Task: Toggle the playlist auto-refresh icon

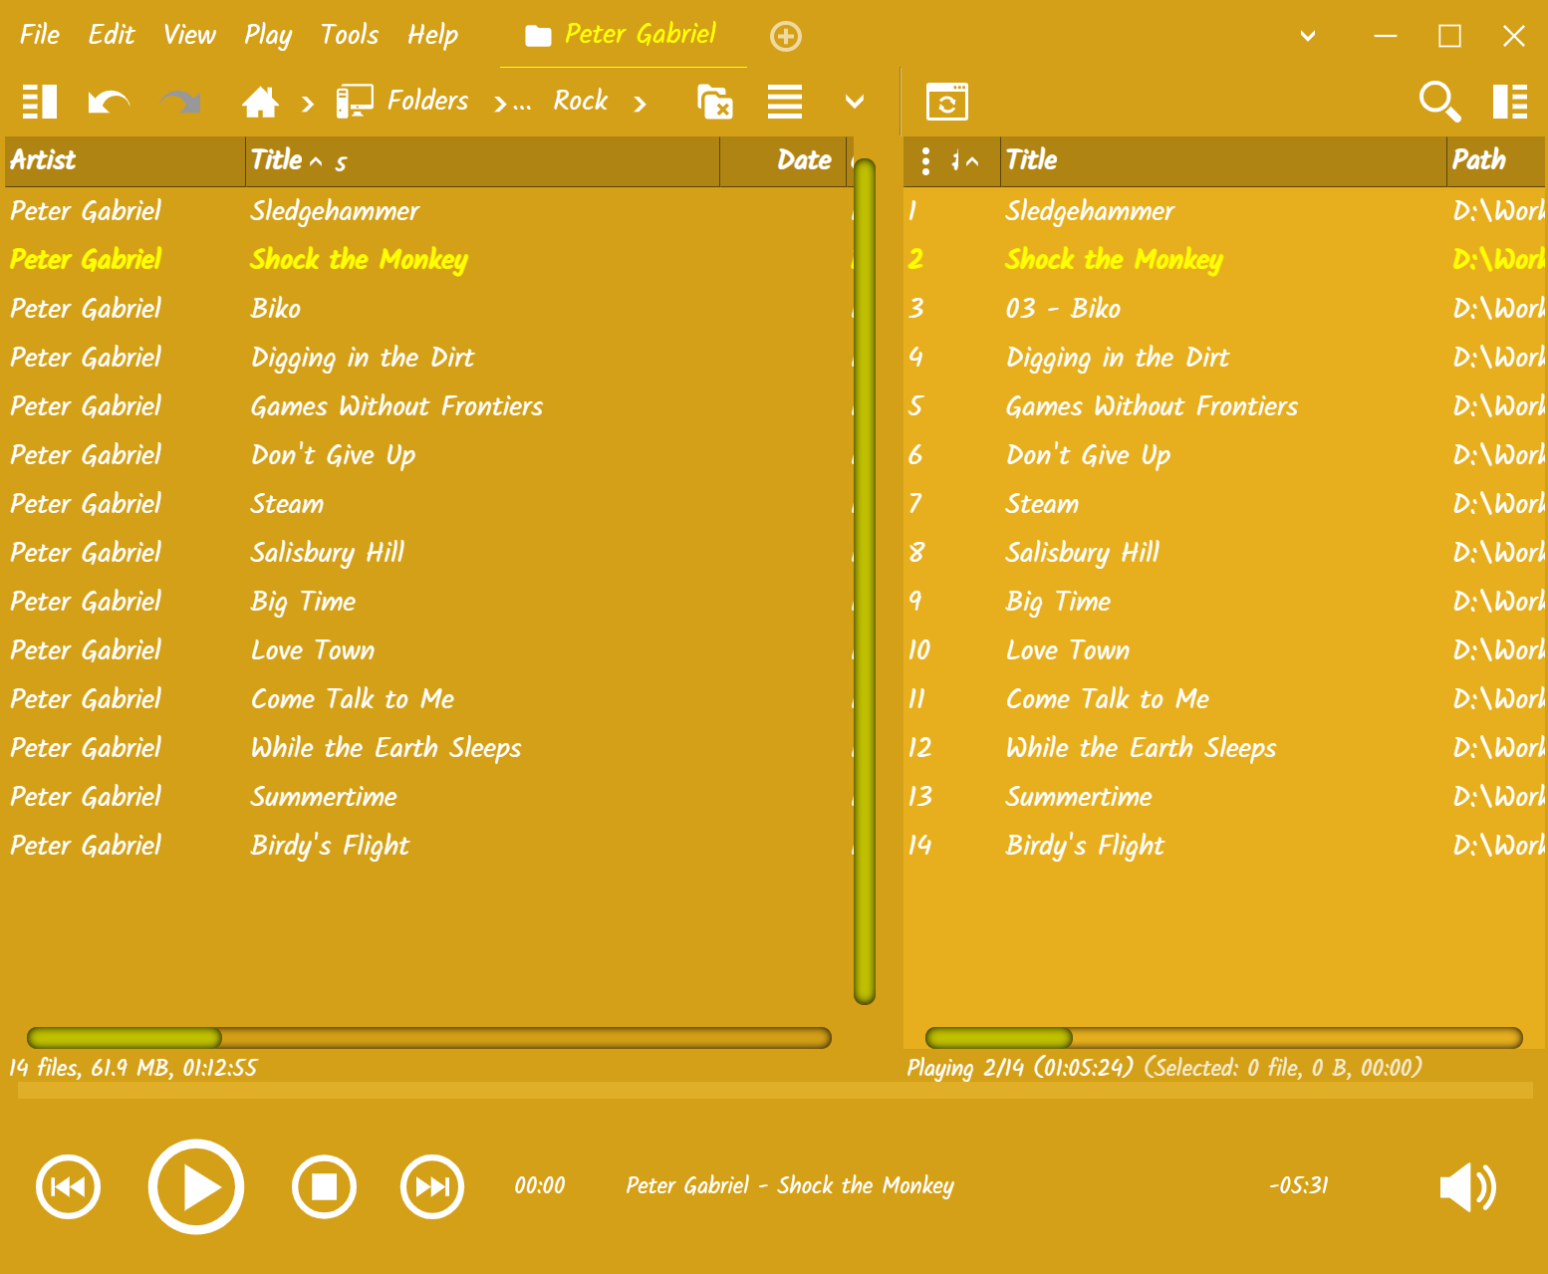Action: click(x=946, y=102)
